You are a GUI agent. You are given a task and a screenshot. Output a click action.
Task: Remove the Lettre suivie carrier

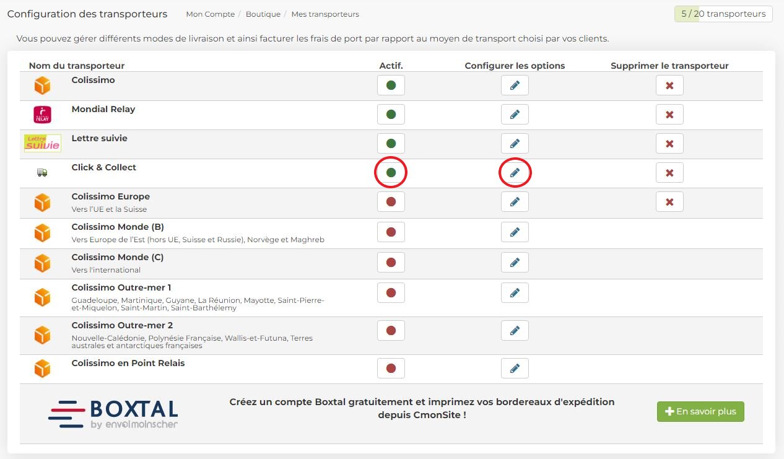[669, 144]
